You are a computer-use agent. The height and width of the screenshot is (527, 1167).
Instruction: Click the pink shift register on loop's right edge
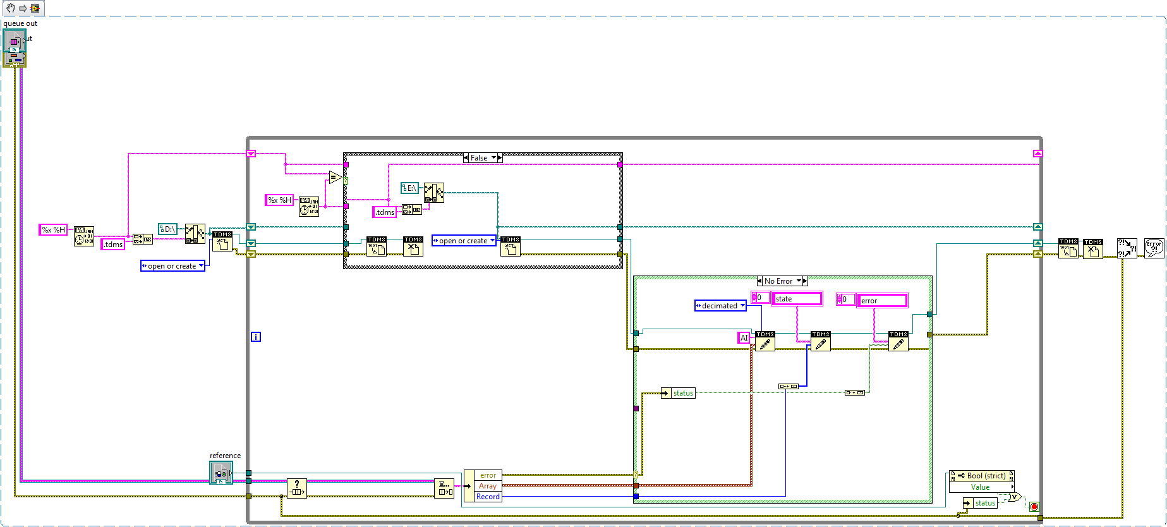(x=1037, y=154)
